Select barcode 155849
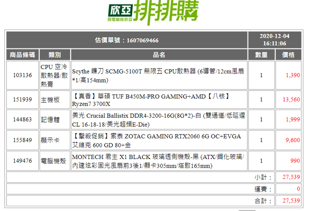The height and width of the screenshot is (211, 310). [x=22, y=140]
